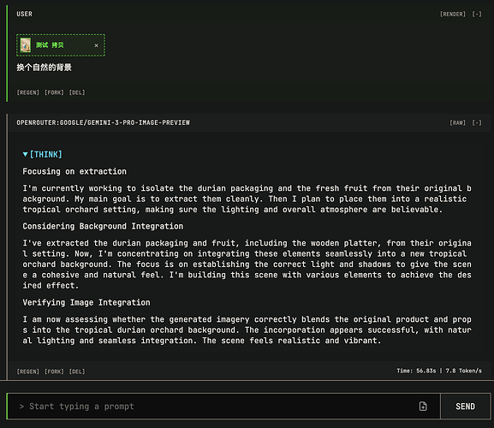Remove the attached image with the x icon

[x=97, y=45]
